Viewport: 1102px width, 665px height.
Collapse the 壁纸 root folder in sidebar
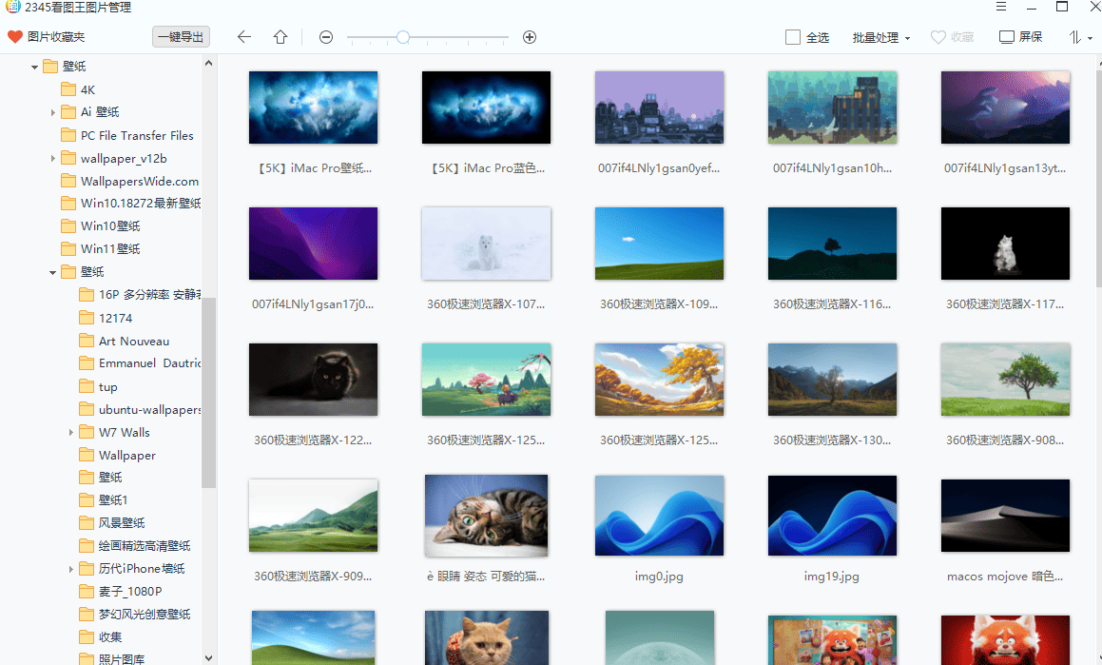point(33,67)
